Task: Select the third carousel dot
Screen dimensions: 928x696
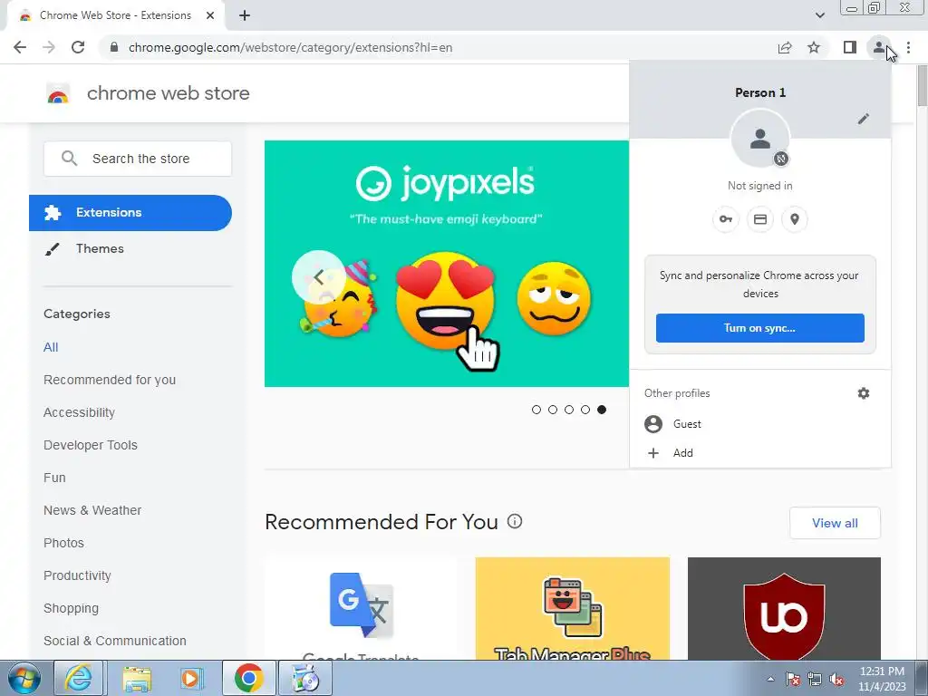Action: click(569, 410)
